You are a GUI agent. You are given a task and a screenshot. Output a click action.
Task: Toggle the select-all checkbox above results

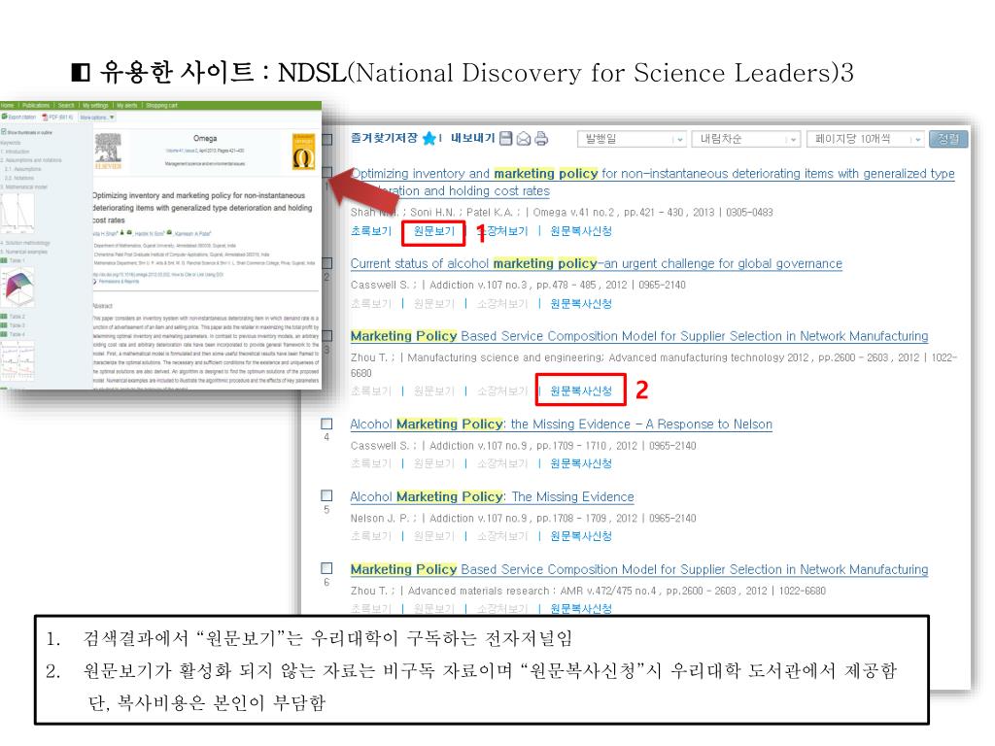tap(327, 139)
